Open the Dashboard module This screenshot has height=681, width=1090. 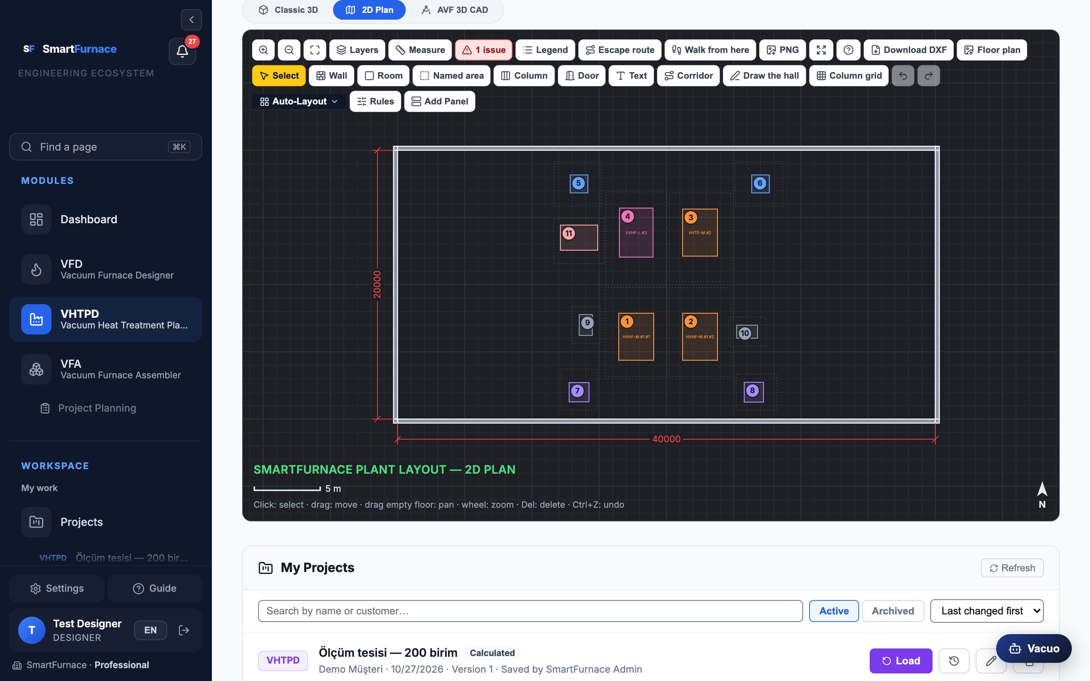tap(105, 219)
